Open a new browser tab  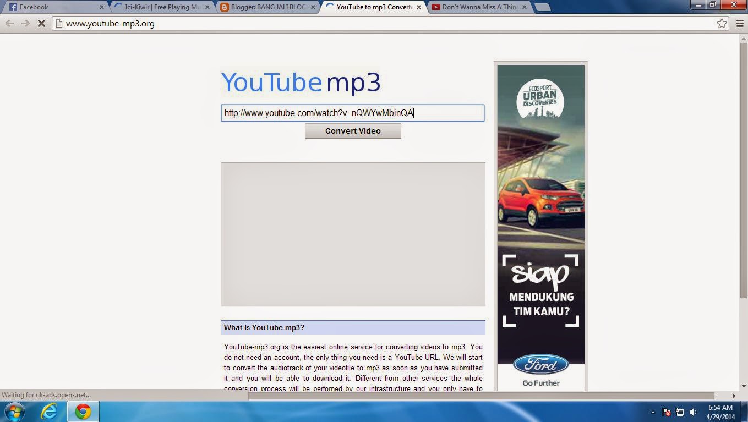coord(542,8)
